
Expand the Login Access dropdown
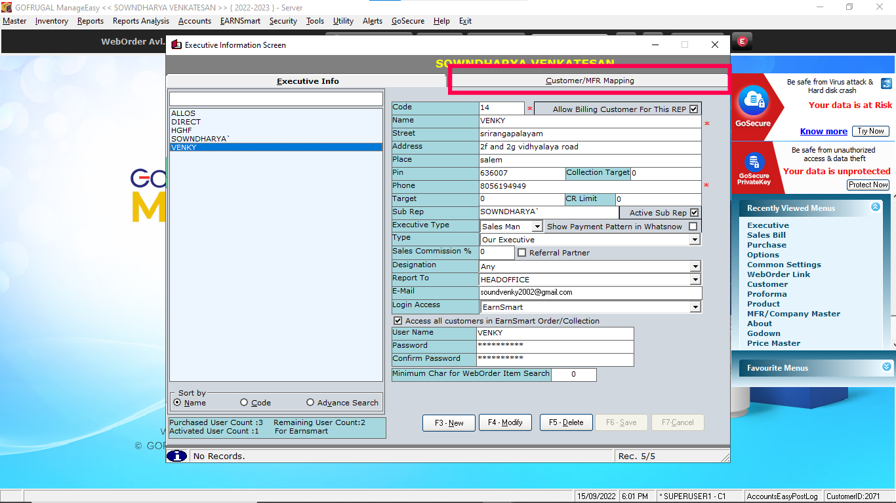point(695,307)
